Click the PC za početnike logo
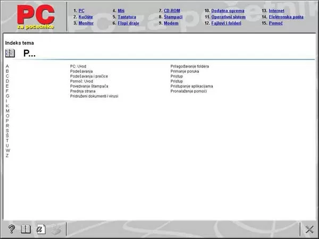 coord(36,17)
